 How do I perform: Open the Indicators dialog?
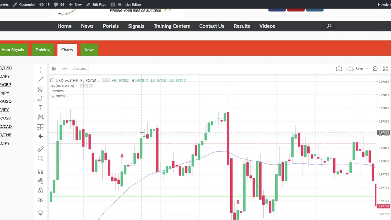(x=74, y=68)
